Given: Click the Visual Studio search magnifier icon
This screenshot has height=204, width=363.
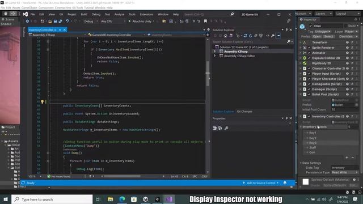Looking at the screenshot, I should 232,14.
